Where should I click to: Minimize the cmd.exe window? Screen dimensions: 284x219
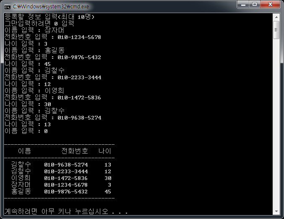point(243,5)
